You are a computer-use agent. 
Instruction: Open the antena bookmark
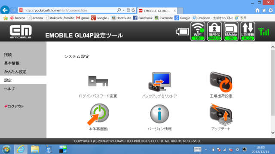[x=35, y=18]
